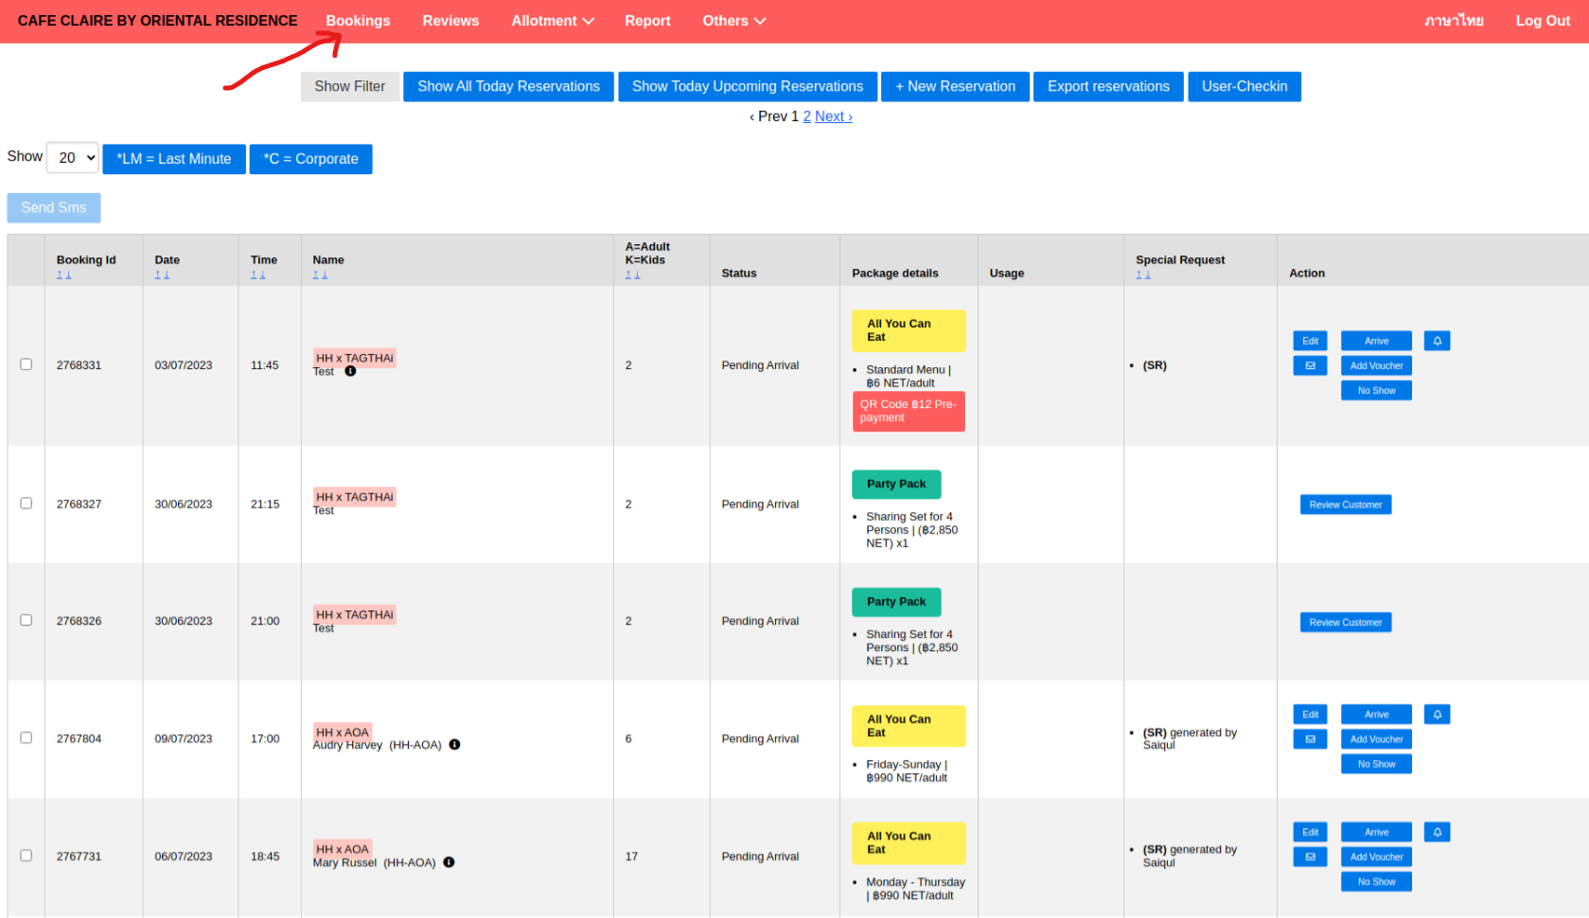This screenshot has width=1589, height=918.
Task: Click envelope icon for booking 2768331
Action: (1310, 365)
